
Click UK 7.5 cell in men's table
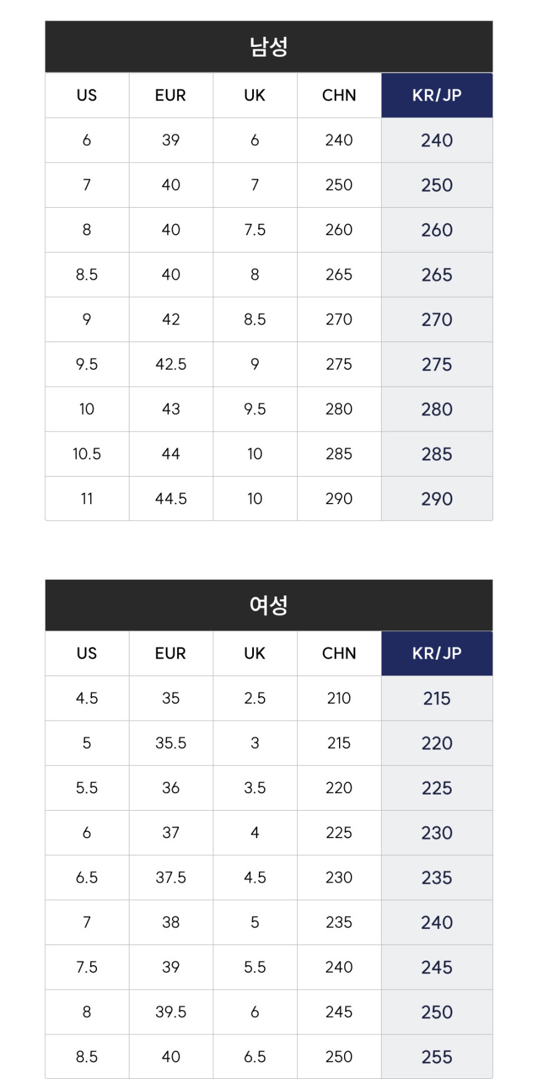(x=255, y=230)
